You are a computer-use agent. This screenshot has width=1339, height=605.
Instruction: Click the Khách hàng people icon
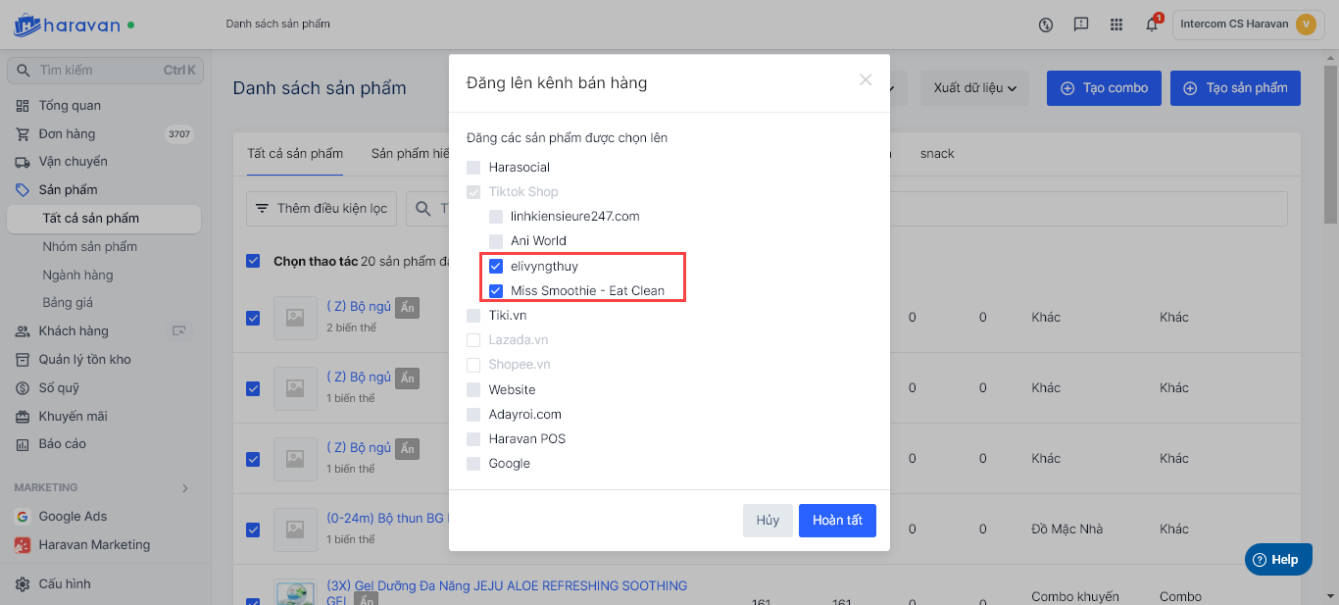pos(22,331)
